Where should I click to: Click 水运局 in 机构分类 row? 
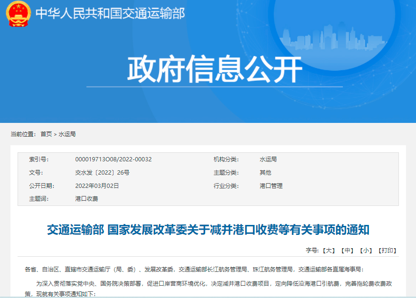(268, 159)
